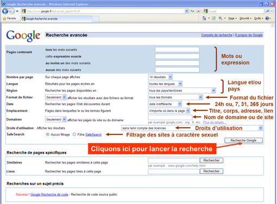Click the 'Recherche de pages spécifiques' heading
This screenshot has height=204, width=277.
[36, 152]
